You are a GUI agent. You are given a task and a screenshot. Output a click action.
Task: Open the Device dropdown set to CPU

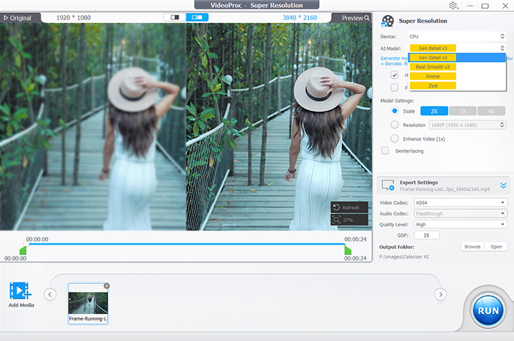click(456, 36)
